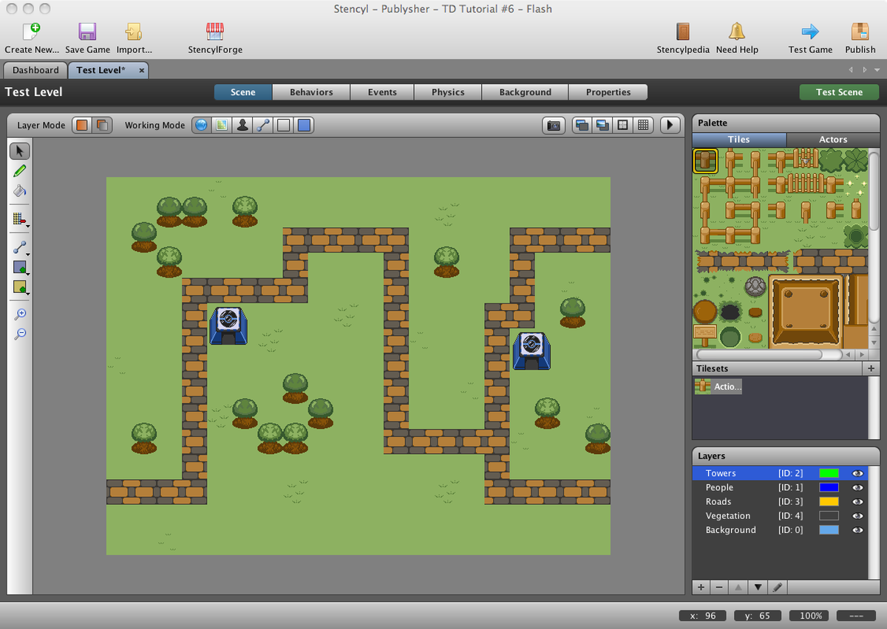Hide the Towers layer with eye icon
This screenshot has height=629, width=887.
point(857,473)
